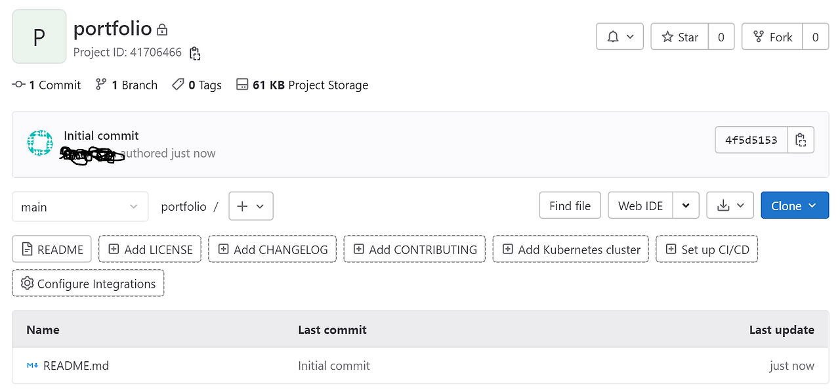Copy the commit SHA 4f5d5153
The width and height of the screenshot is (840, 392).
[x=800, y=139]
